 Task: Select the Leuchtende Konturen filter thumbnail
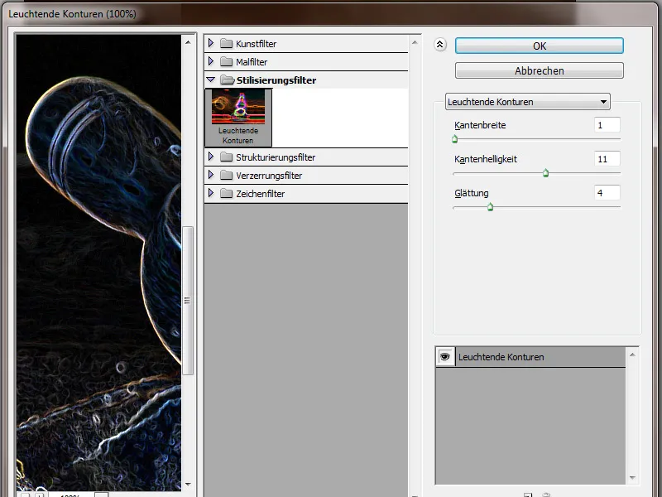(x=238, y=118)
